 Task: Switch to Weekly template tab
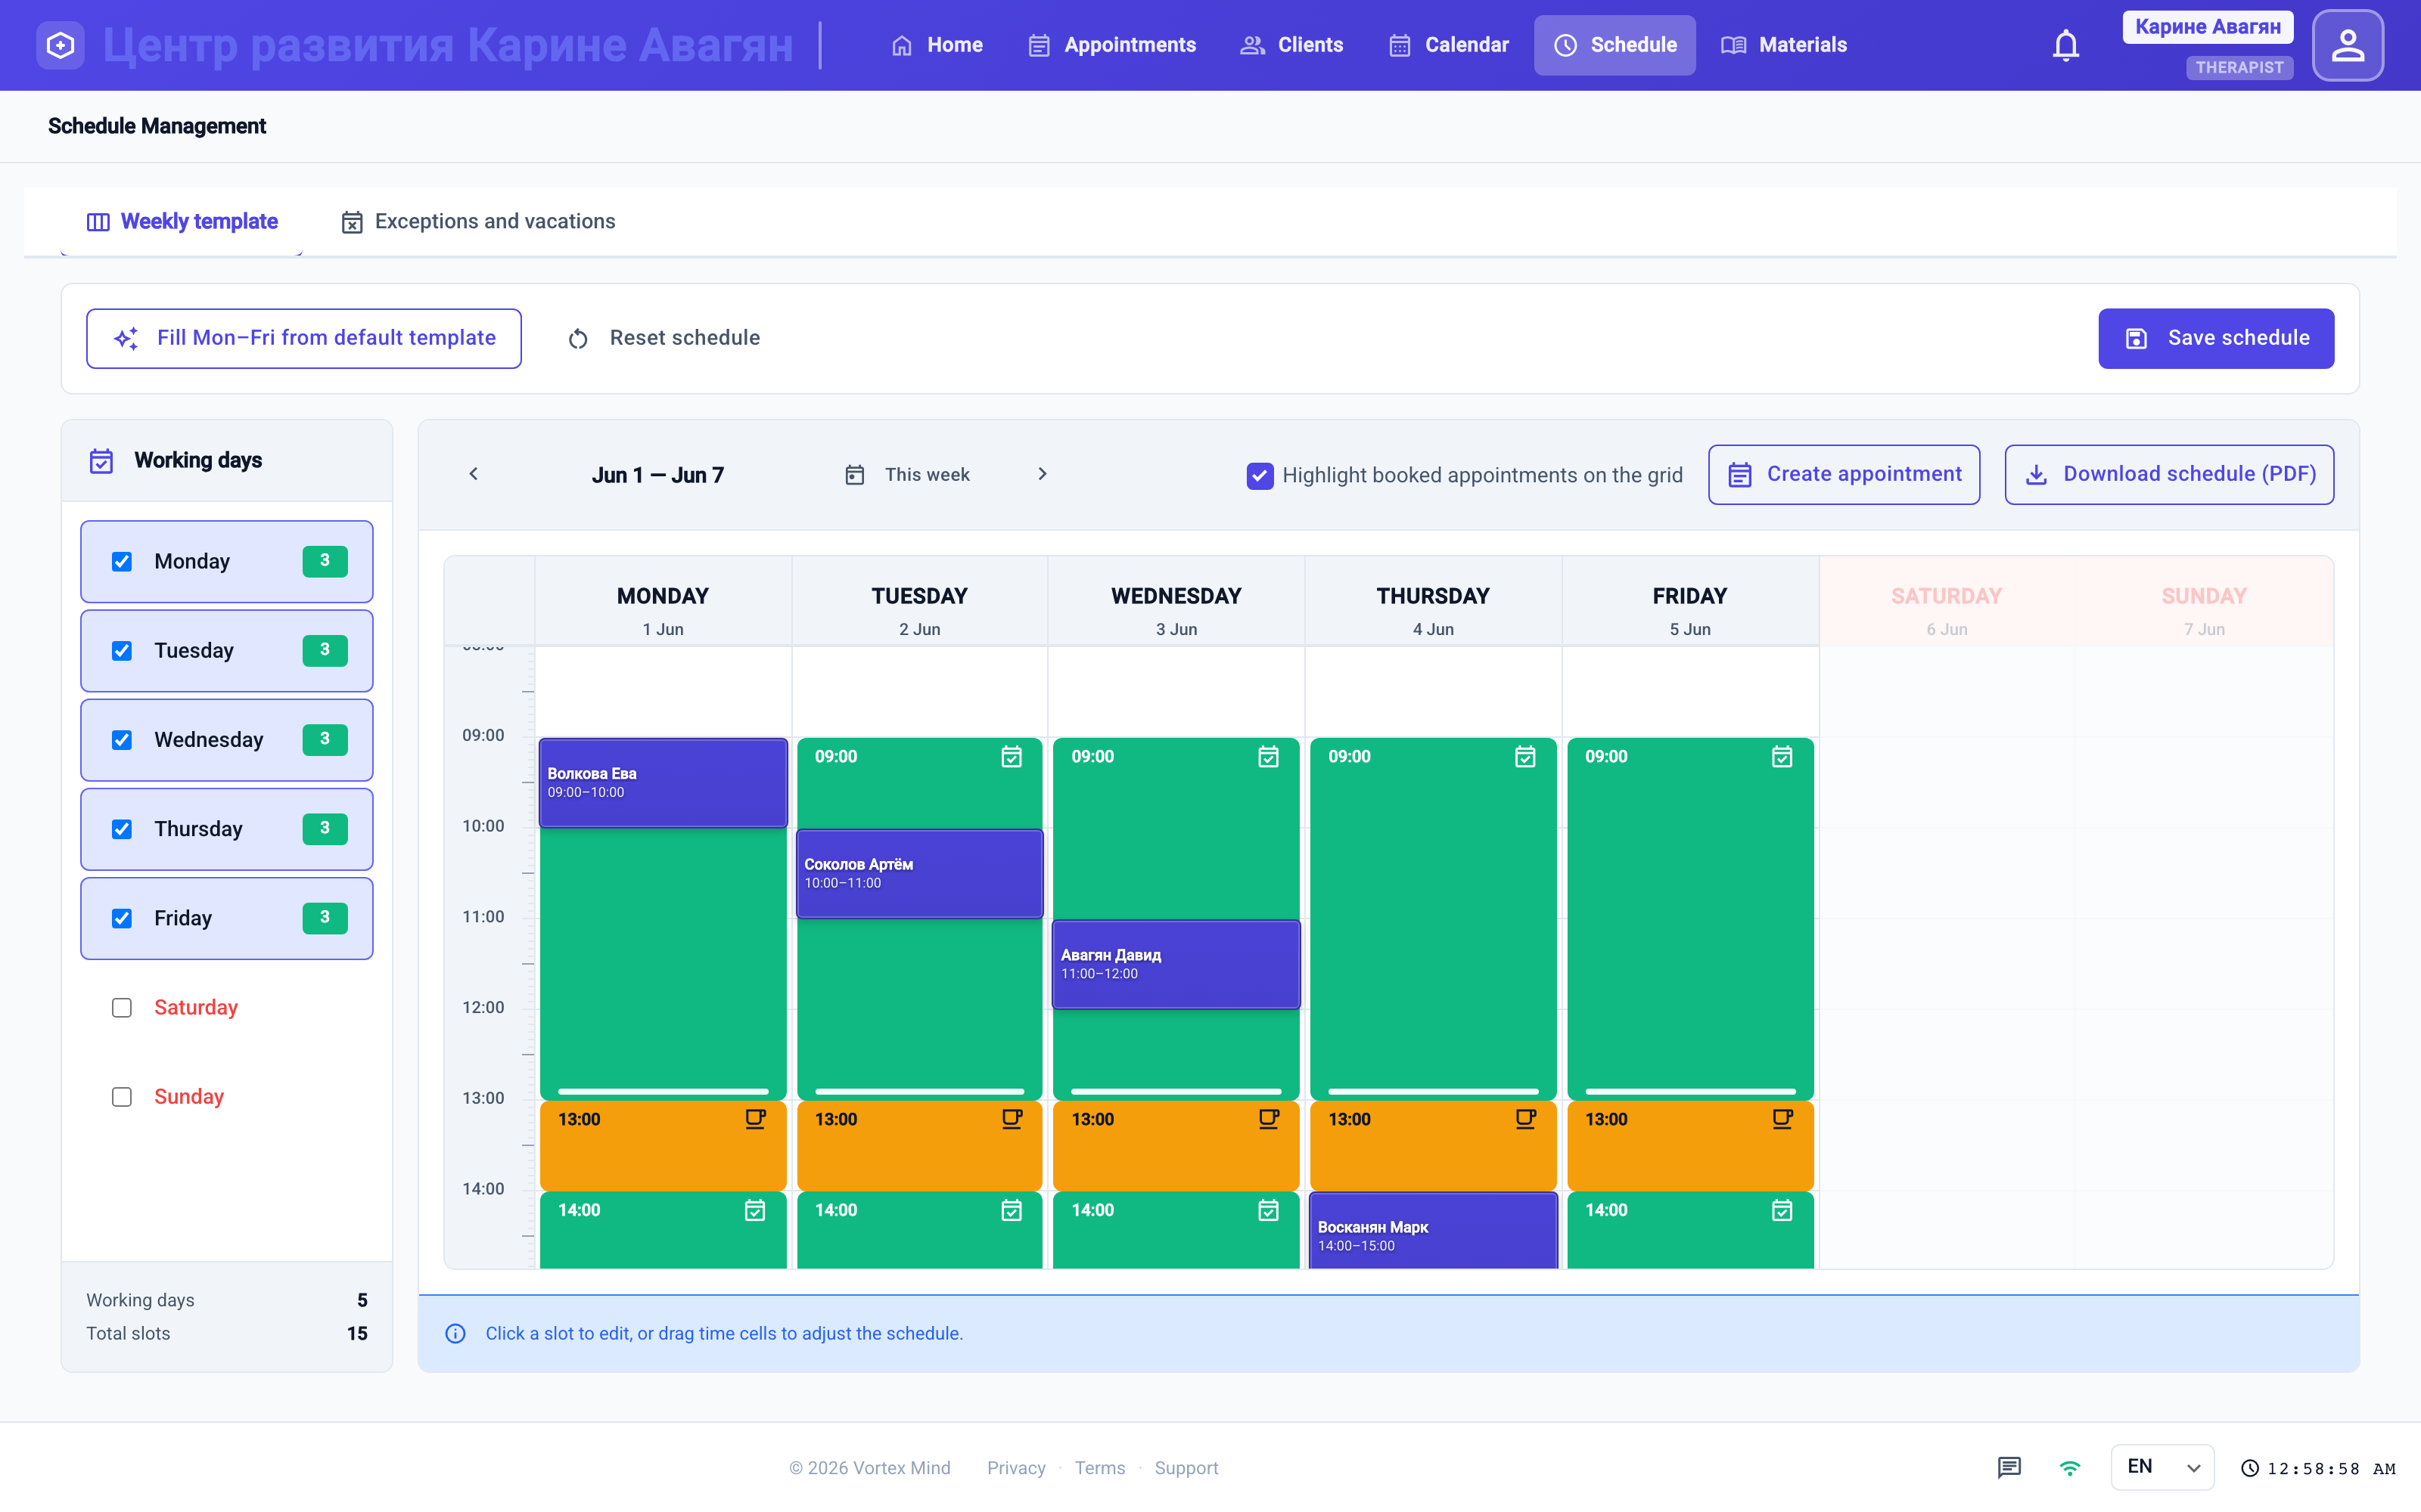click(182, 221)
